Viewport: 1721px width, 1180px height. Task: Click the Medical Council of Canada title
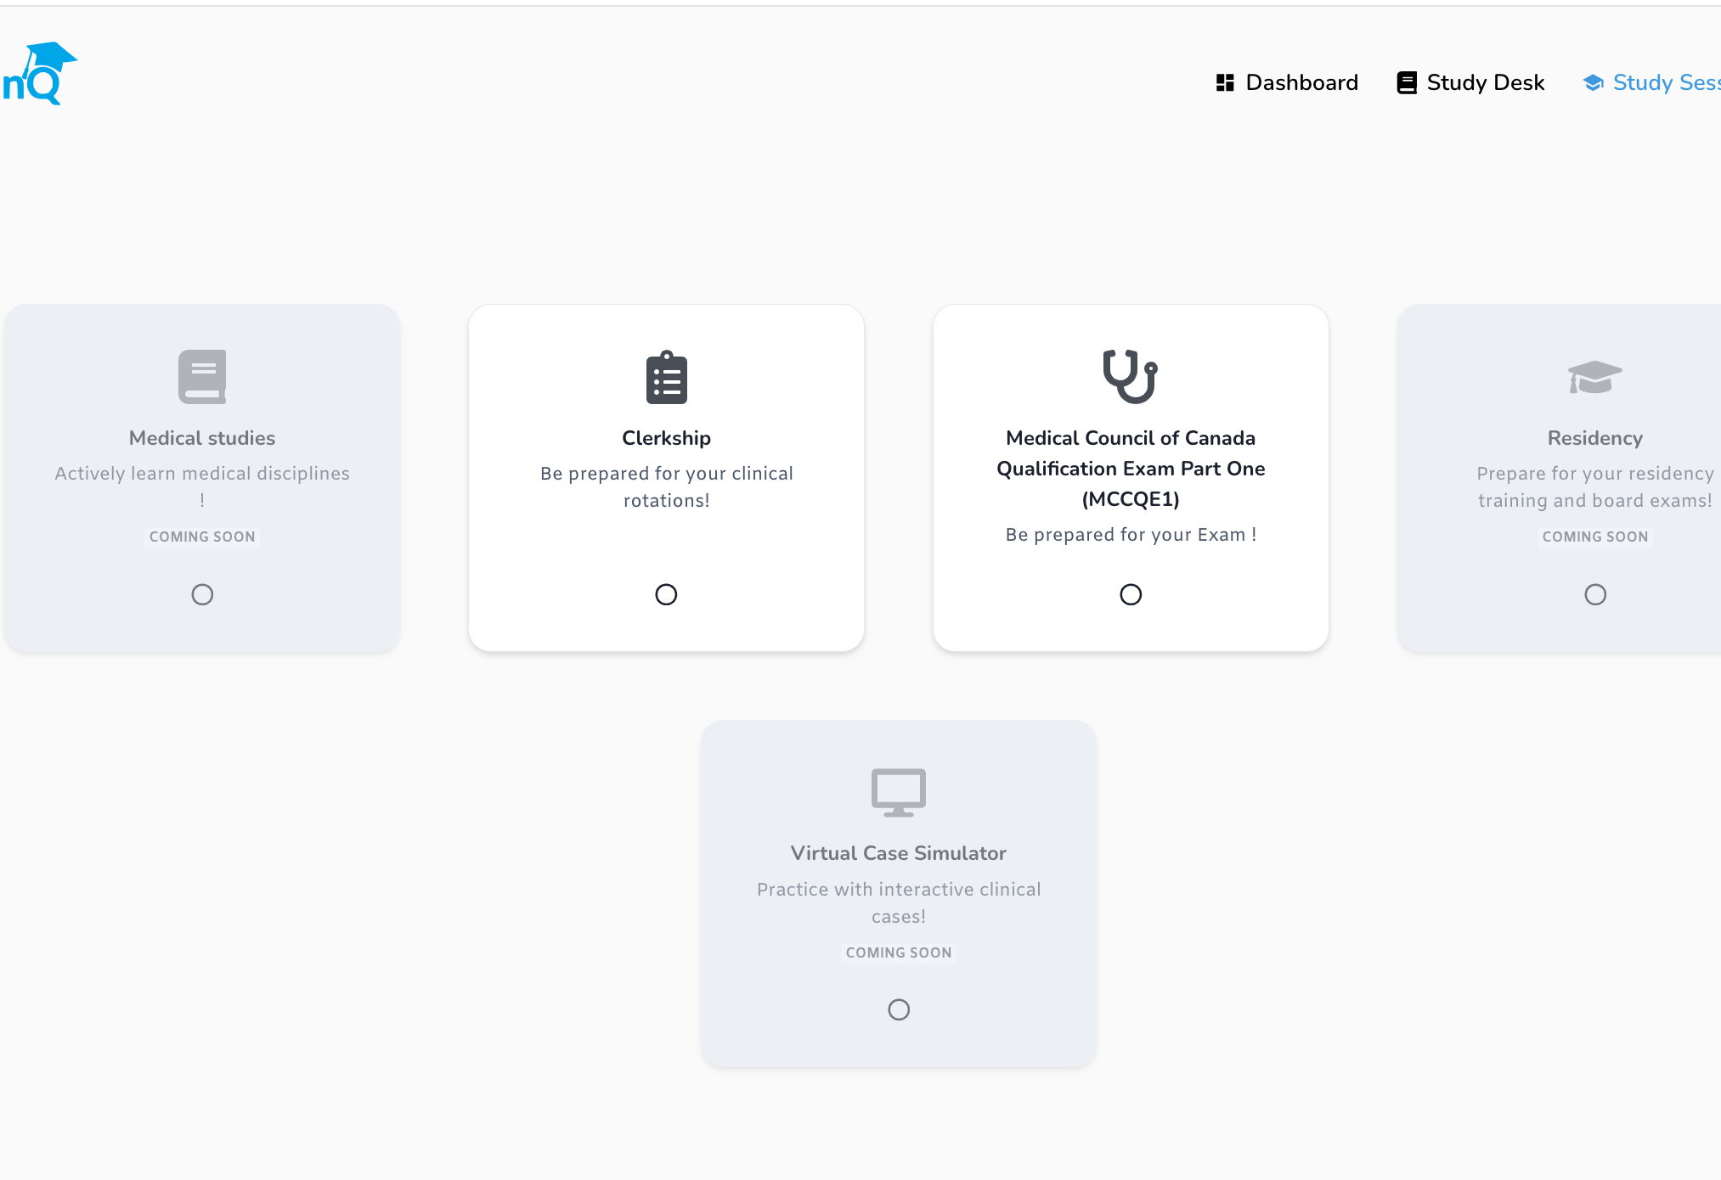[x=1131, y=469]
